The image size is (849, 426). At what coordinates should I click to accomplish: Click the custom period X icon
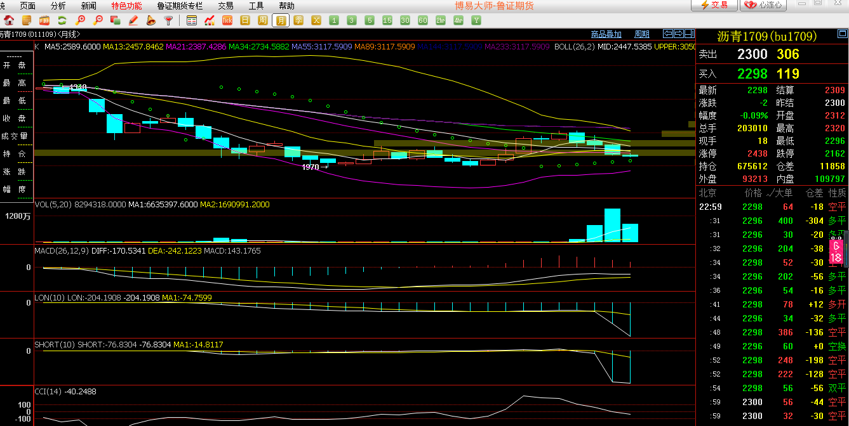click(316, 20)
